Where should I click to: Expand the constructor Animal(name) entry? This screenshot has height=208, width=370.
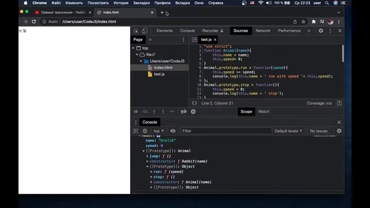(x=151, y=182)
